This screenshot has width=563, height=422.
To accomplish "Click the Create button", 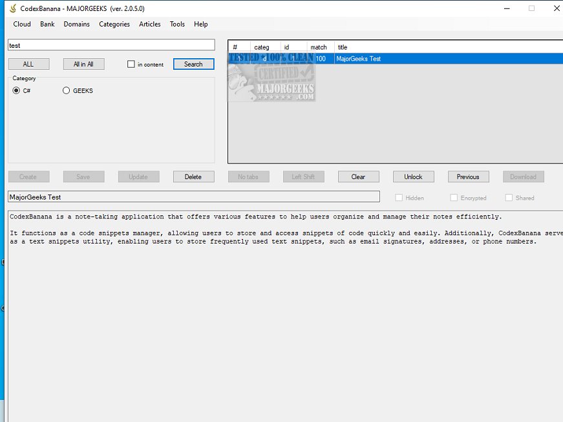I will click(x=28, y=176).
